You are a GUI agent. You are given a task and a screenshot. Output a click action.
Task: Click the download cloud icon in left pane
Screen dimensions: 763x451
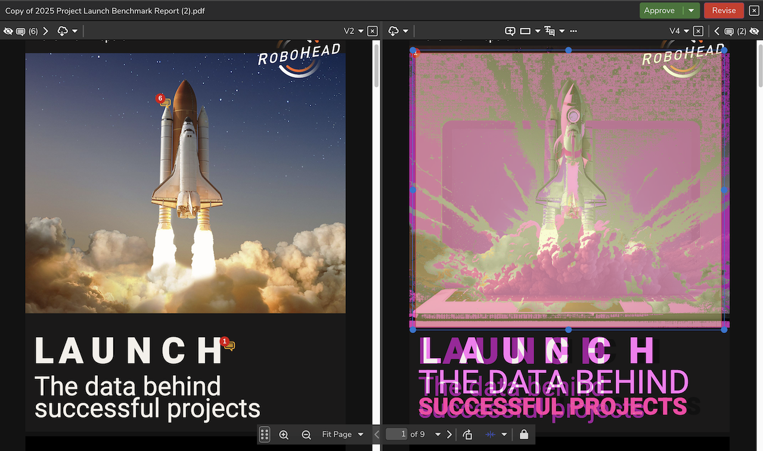(63, 31)
